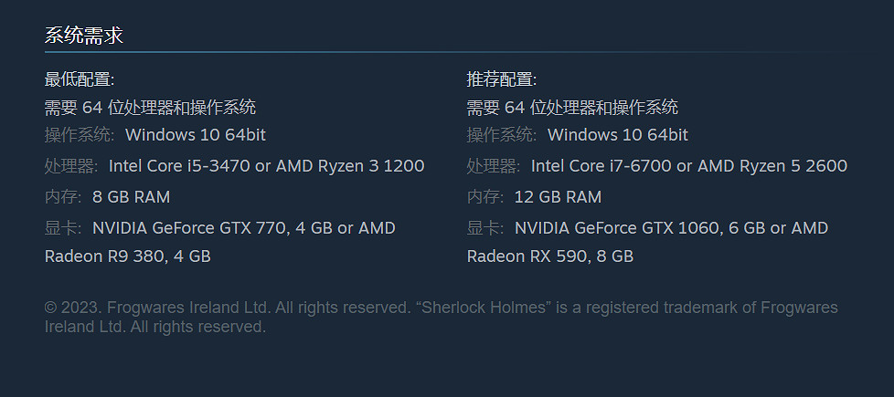The width and height of the screenshot is (894, 397).
Task: Click the minimum Windows 10 64bit text
Action: tap(196, 135)
